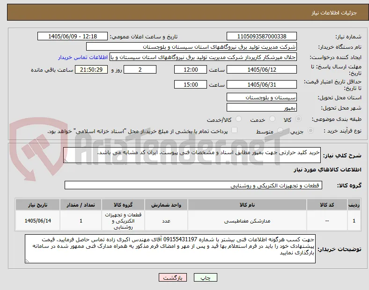Click the delivery city field بمپور
The height and width of the screenshot is (290, 369).
point(261,108)
